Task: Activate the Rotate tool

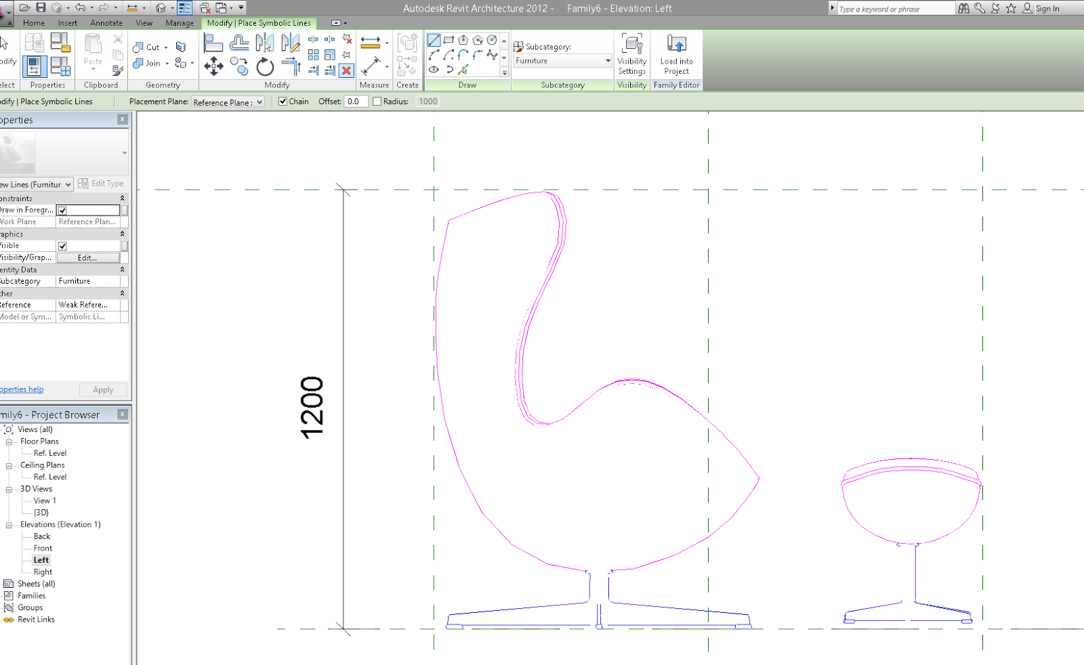Action: click(x=264, y=67)
